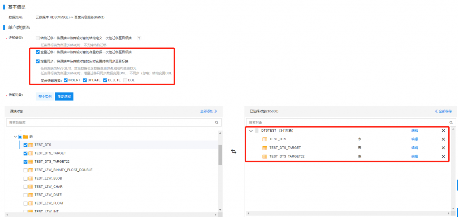Click the search icon in the 搜索对象 box
Image resolution: width=458 pixels, height=217 pixels.
click(x=452, y=122)
